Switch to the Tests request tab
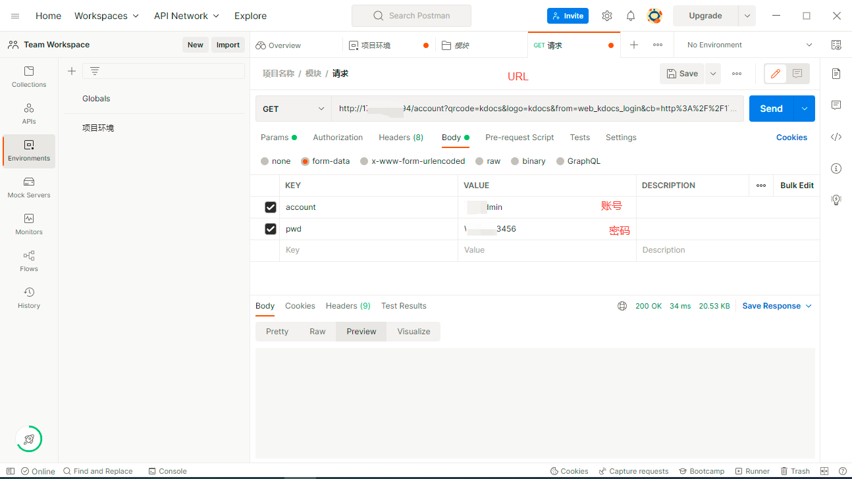Viewport: 852px width, 479px height. coord(580,138)
